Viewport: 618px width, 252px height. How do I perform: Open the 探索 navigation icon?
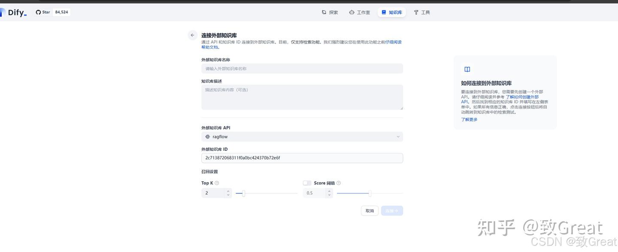[x=324, y=12]
